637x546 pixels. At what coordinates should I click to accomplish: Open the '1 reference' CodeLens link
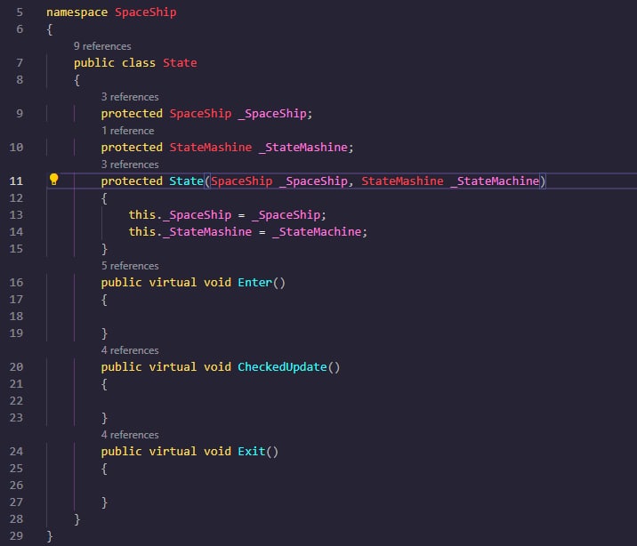pyautogui.click(x=127, y=131)
